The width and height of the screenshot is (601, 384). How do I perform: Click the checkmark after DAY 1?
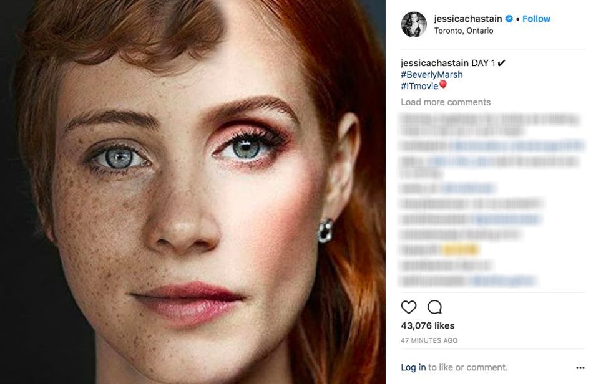(501, 63)
